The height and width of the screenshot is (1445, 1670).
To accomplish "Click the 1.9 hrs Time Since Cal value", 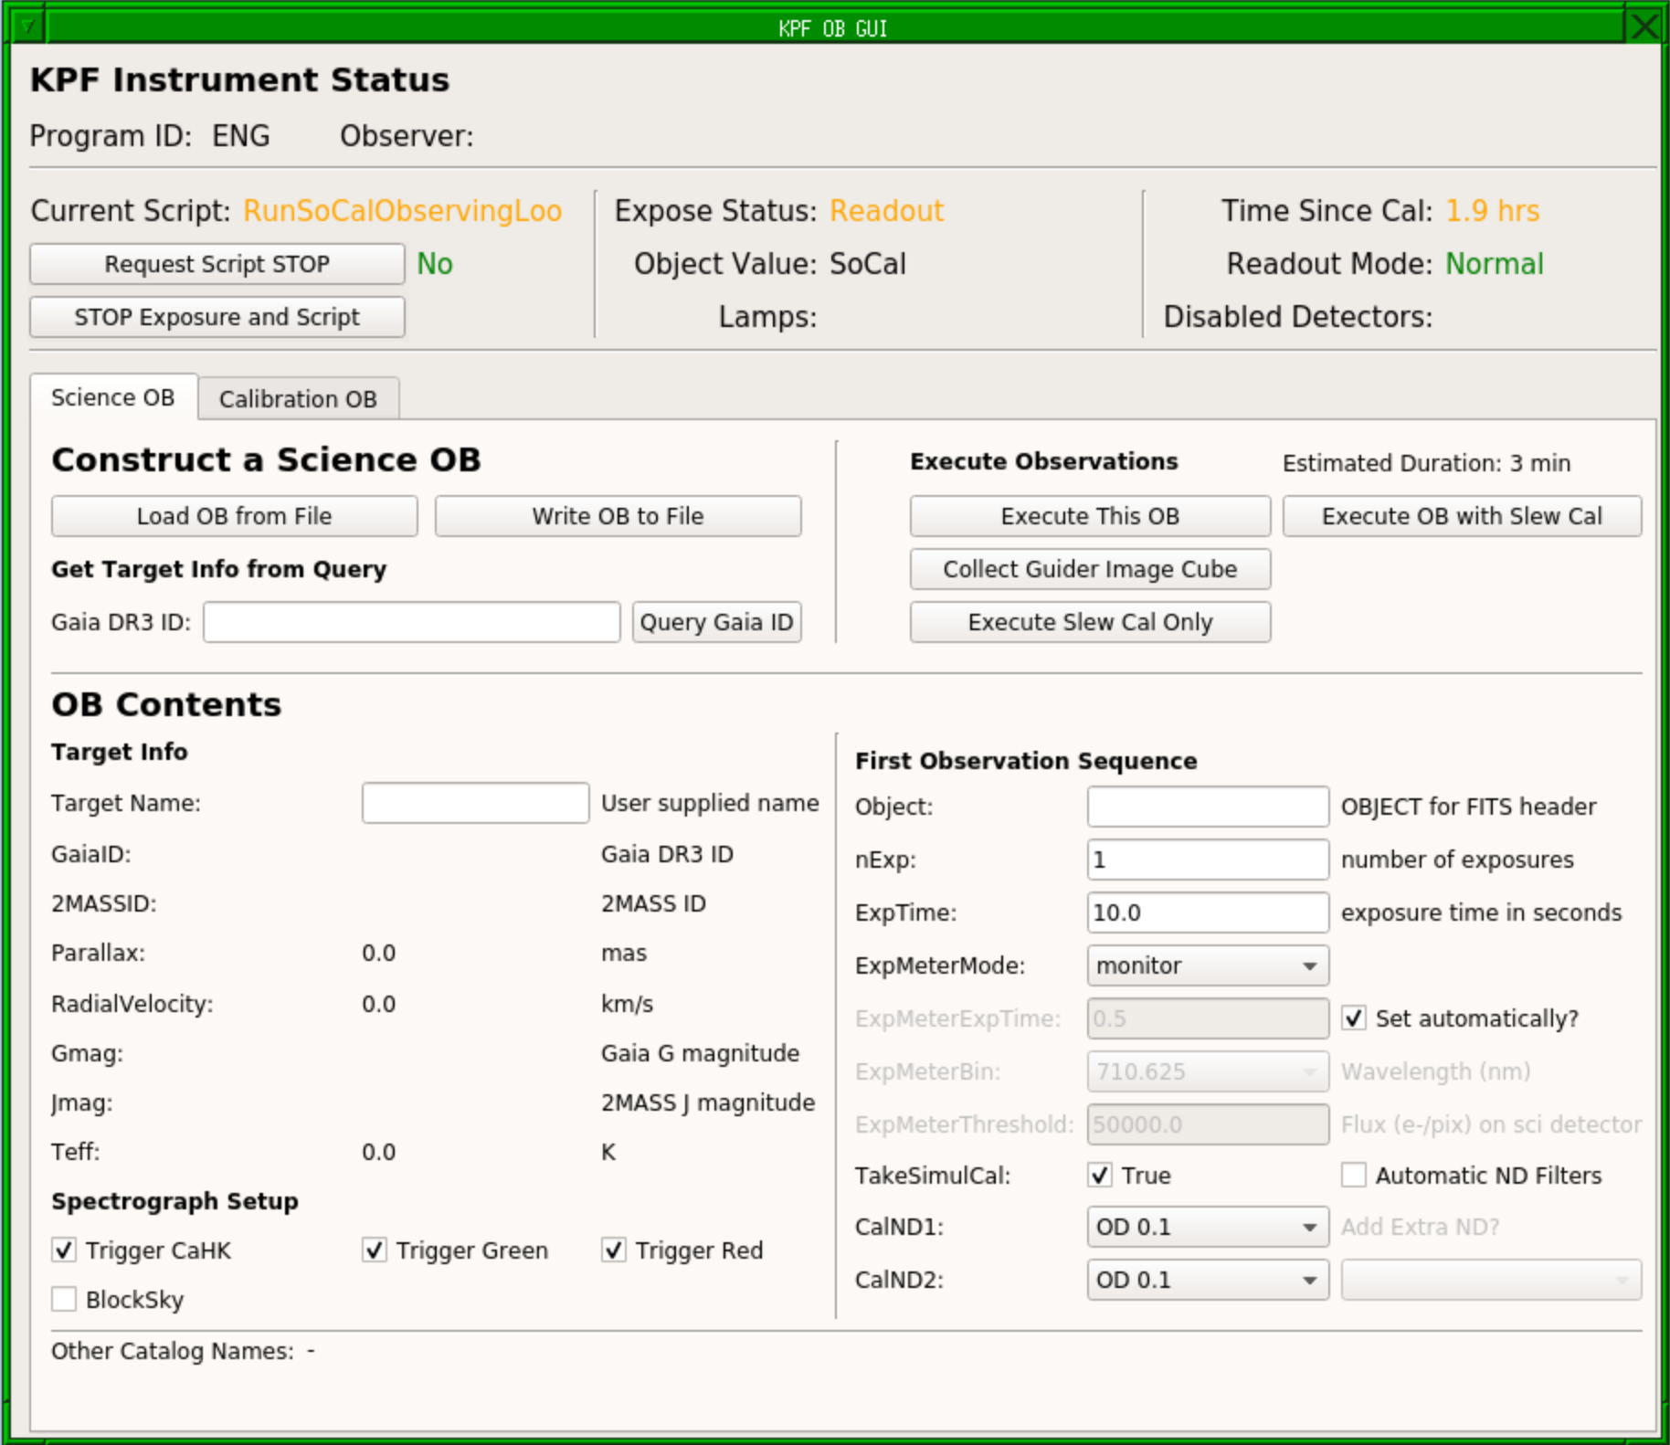I will (x=1493, y=211).
